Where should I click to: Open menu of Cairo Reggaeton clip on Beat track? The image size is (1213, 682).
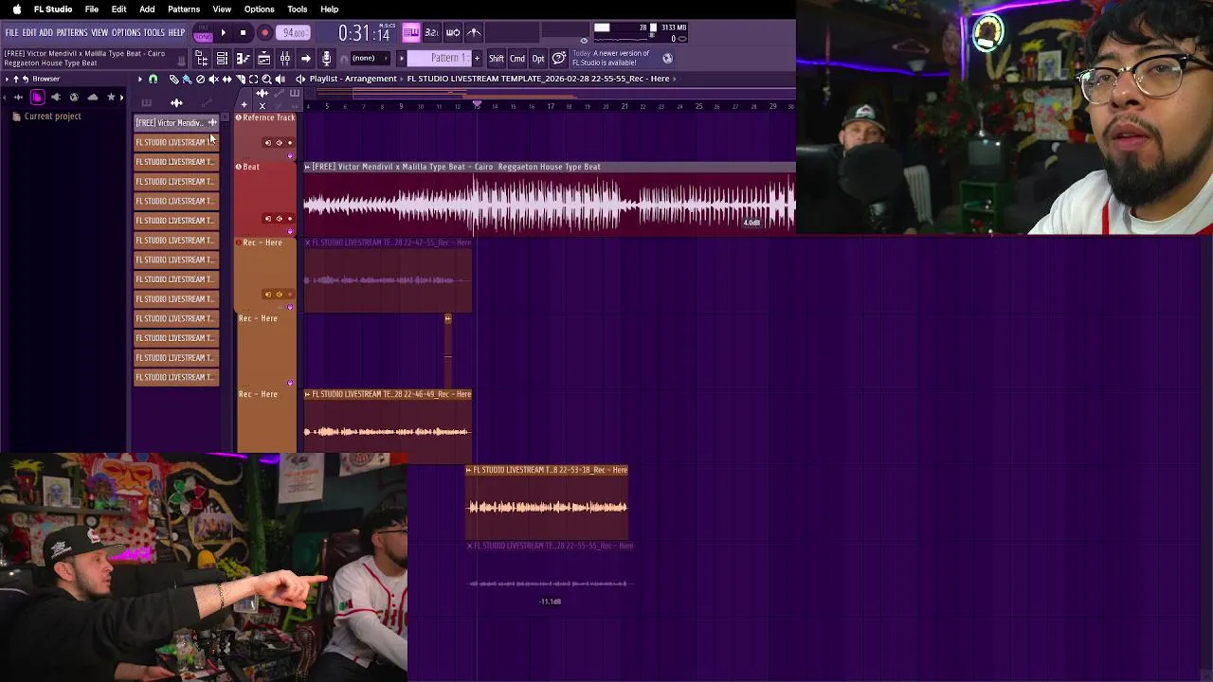point(308,167)
